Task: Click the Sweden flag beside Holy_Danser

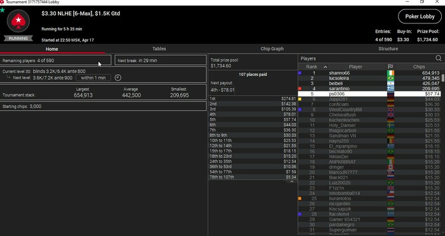Action: (391, 125)
